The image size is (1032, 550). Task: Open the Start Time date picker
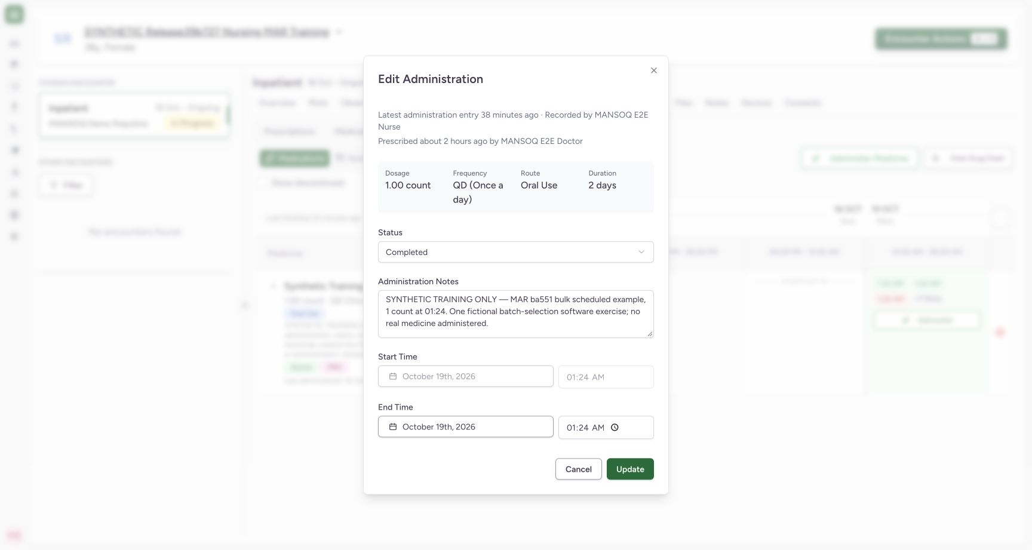tap(466, 376)
